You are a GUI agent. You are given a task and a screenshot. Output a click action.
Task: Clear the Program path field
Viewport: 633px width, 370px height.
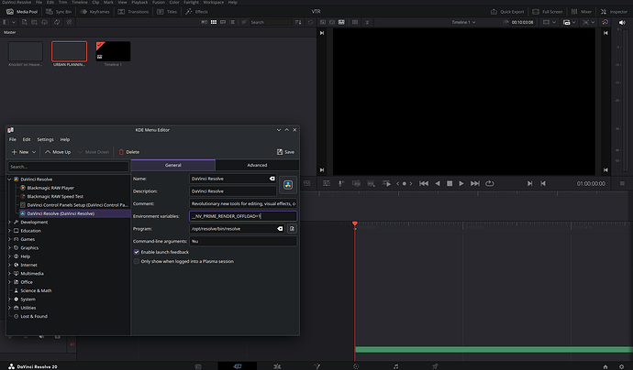[x=280, y=229]
